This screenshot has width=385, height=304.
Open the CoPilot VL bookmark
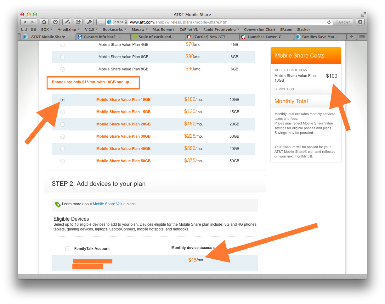click(189, 30)
